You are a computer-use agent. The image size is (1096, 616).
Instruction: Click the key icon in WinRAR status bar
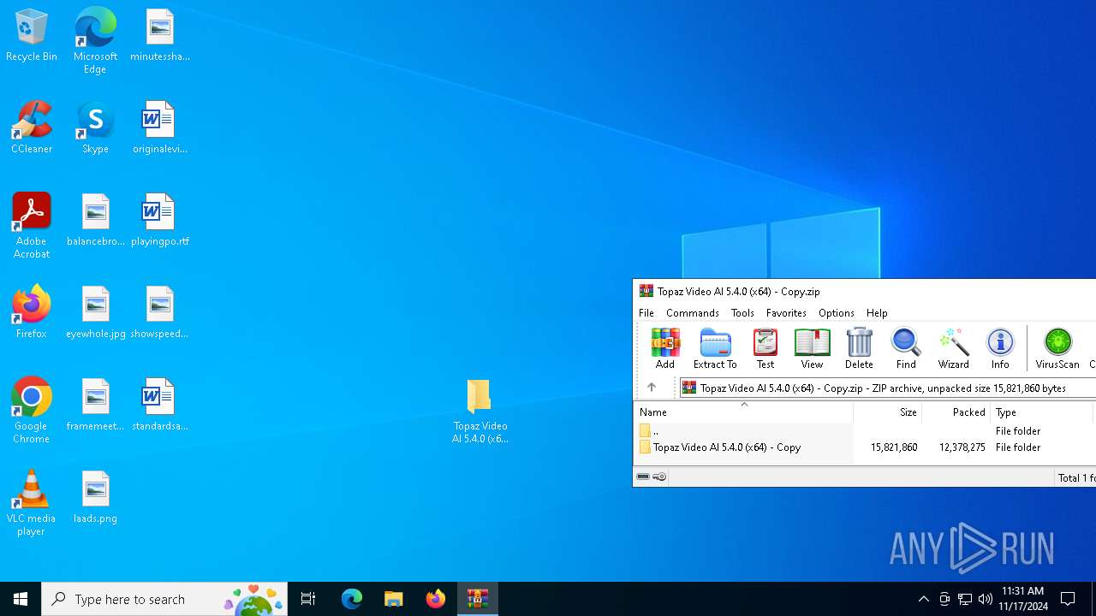click(659, 477)
